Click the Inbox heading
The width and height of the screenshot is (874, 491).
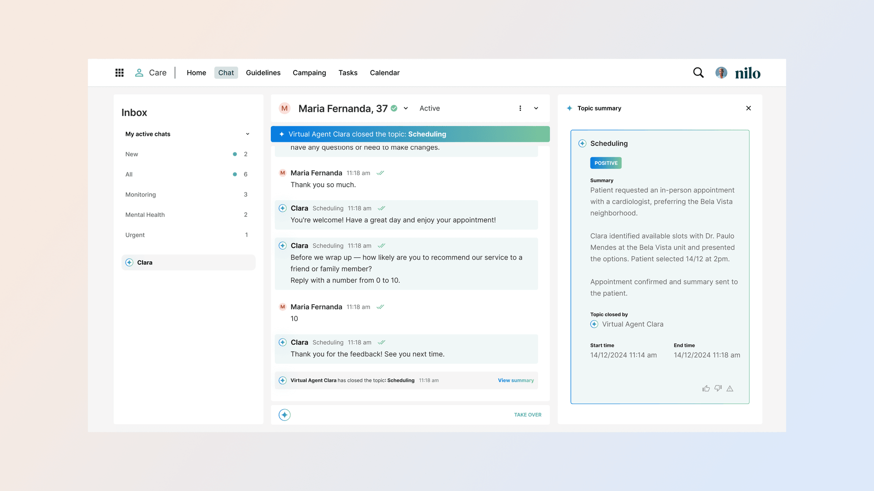tap(134, 113)
